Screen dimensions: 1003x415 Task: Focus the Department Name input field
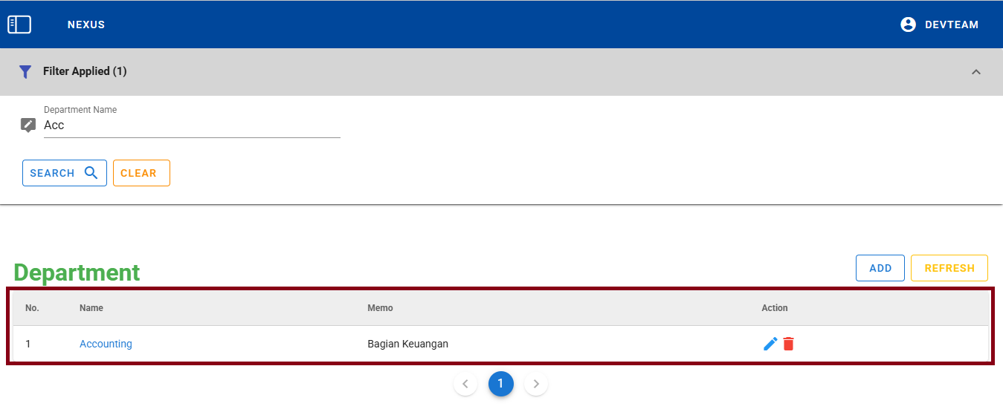[191, 125]
